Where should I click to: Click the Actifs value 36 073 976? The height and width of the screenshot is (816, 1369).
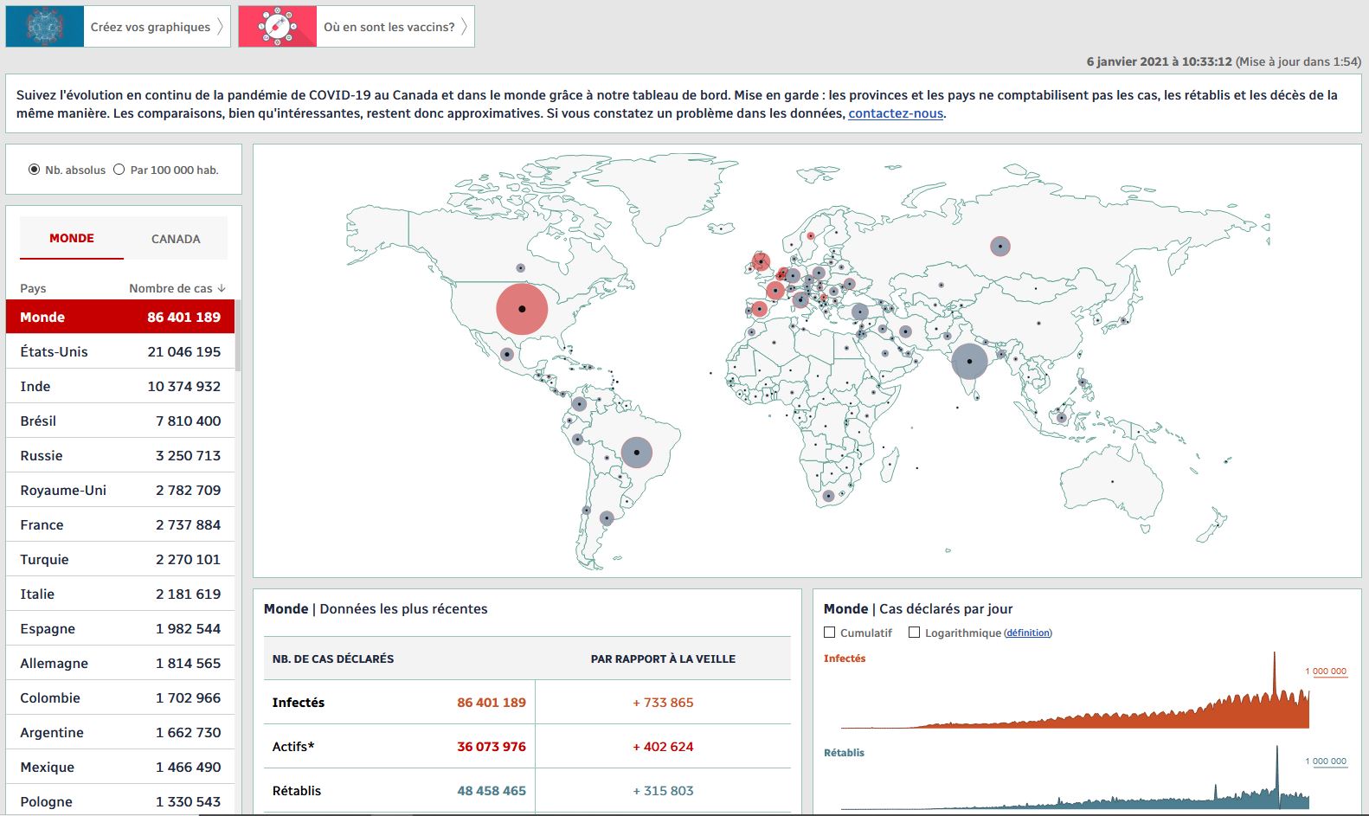point(492,747)
